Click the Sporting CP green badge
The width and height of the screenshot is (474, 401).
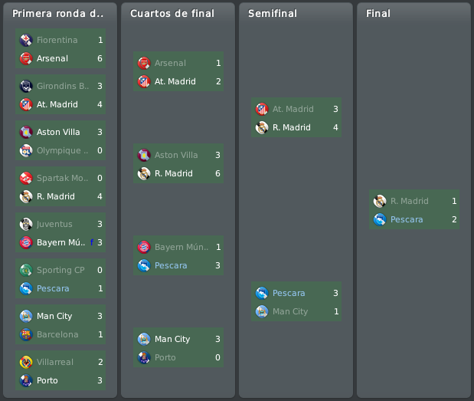point(26,270)
